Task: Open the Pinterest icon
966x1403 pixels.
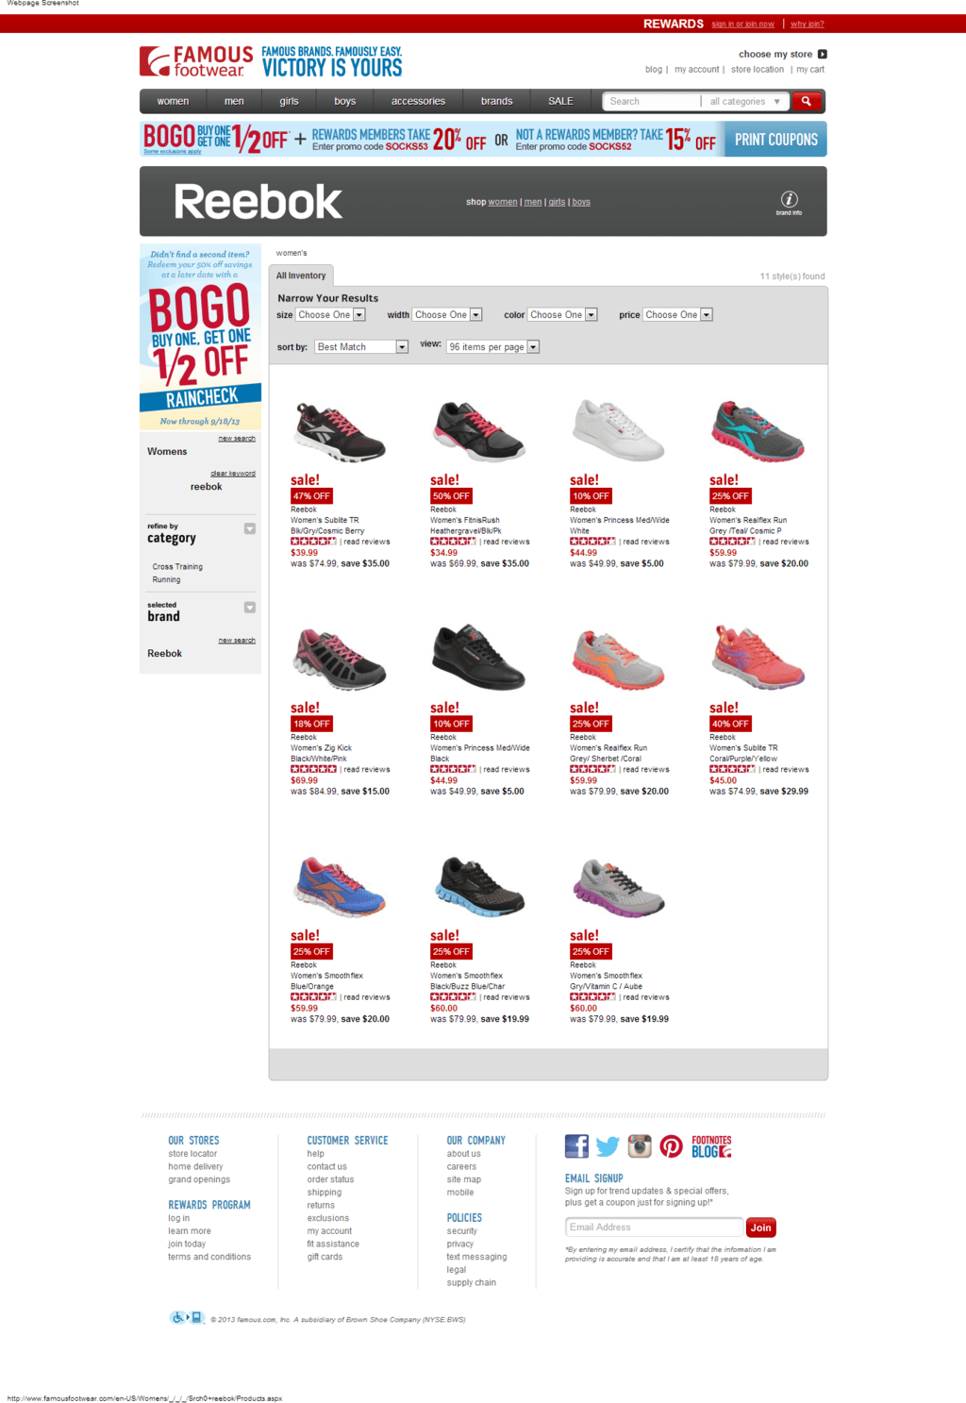Action: (x=671, y=1146)
